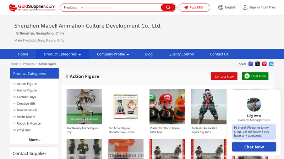Viewport: 284px width, 159px height.
Task: Click Pvc Action Figure Manufacture;custom title
Action: click(121, 130)
